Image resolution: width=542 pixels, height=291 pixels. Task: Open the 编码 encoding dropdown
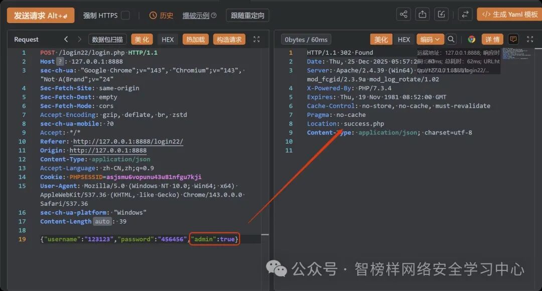(x=430, y=40)
